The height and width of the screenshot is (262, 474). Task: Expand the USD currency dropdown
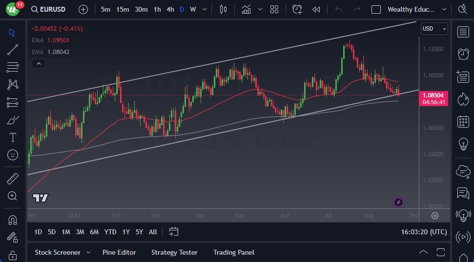pyautogui.click(x=434, y=29)
